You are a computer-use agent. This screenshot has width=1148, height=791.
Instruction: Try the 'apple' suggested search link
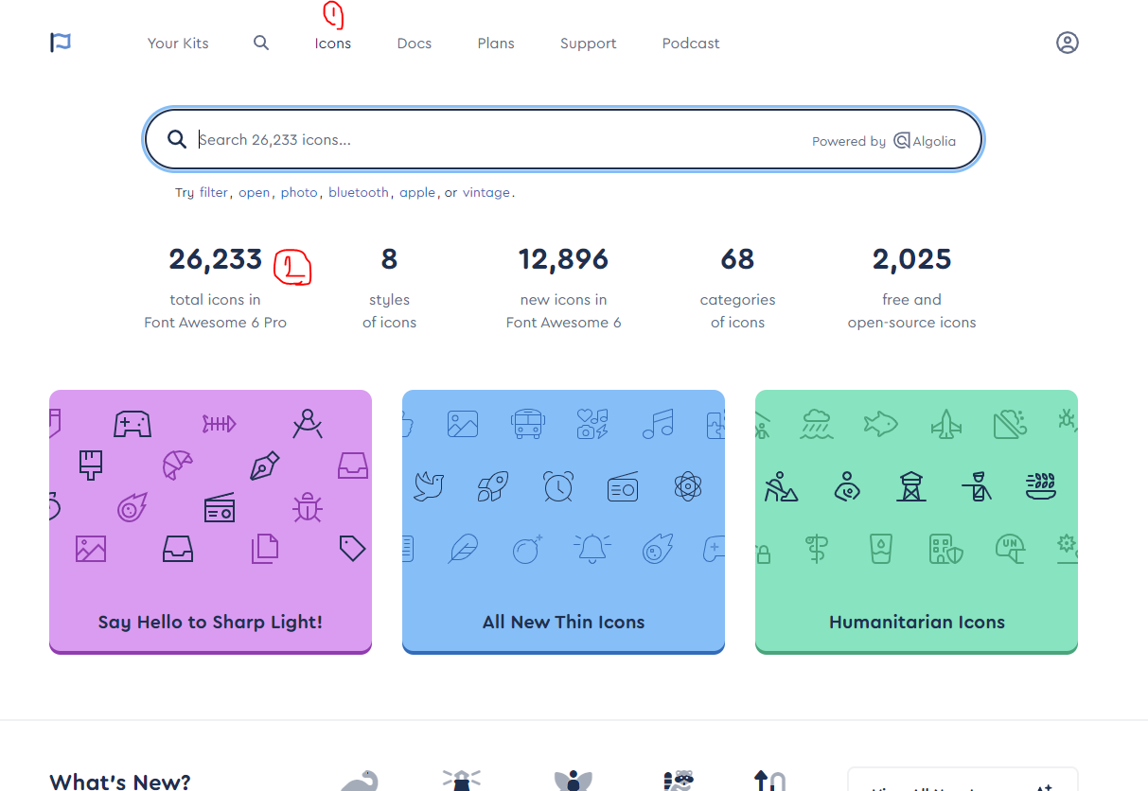tap(417, 192)
